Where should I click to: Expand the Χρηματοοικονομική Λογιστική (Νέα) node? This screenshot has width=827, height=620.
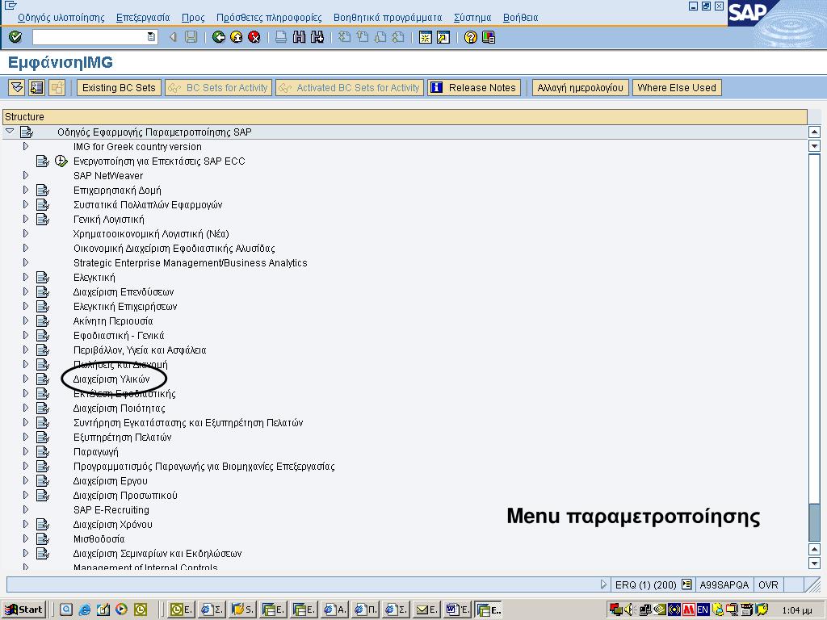coord(25,233)
